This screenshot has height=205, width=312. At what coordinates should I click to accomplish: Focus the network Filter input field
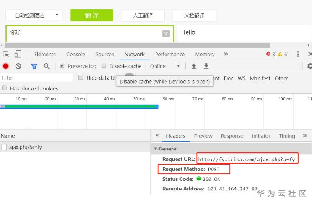(x=36, y=78)
